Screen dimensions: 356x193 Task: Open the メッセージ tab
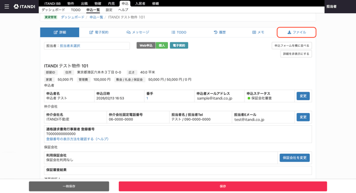click(x=138, y=32)
